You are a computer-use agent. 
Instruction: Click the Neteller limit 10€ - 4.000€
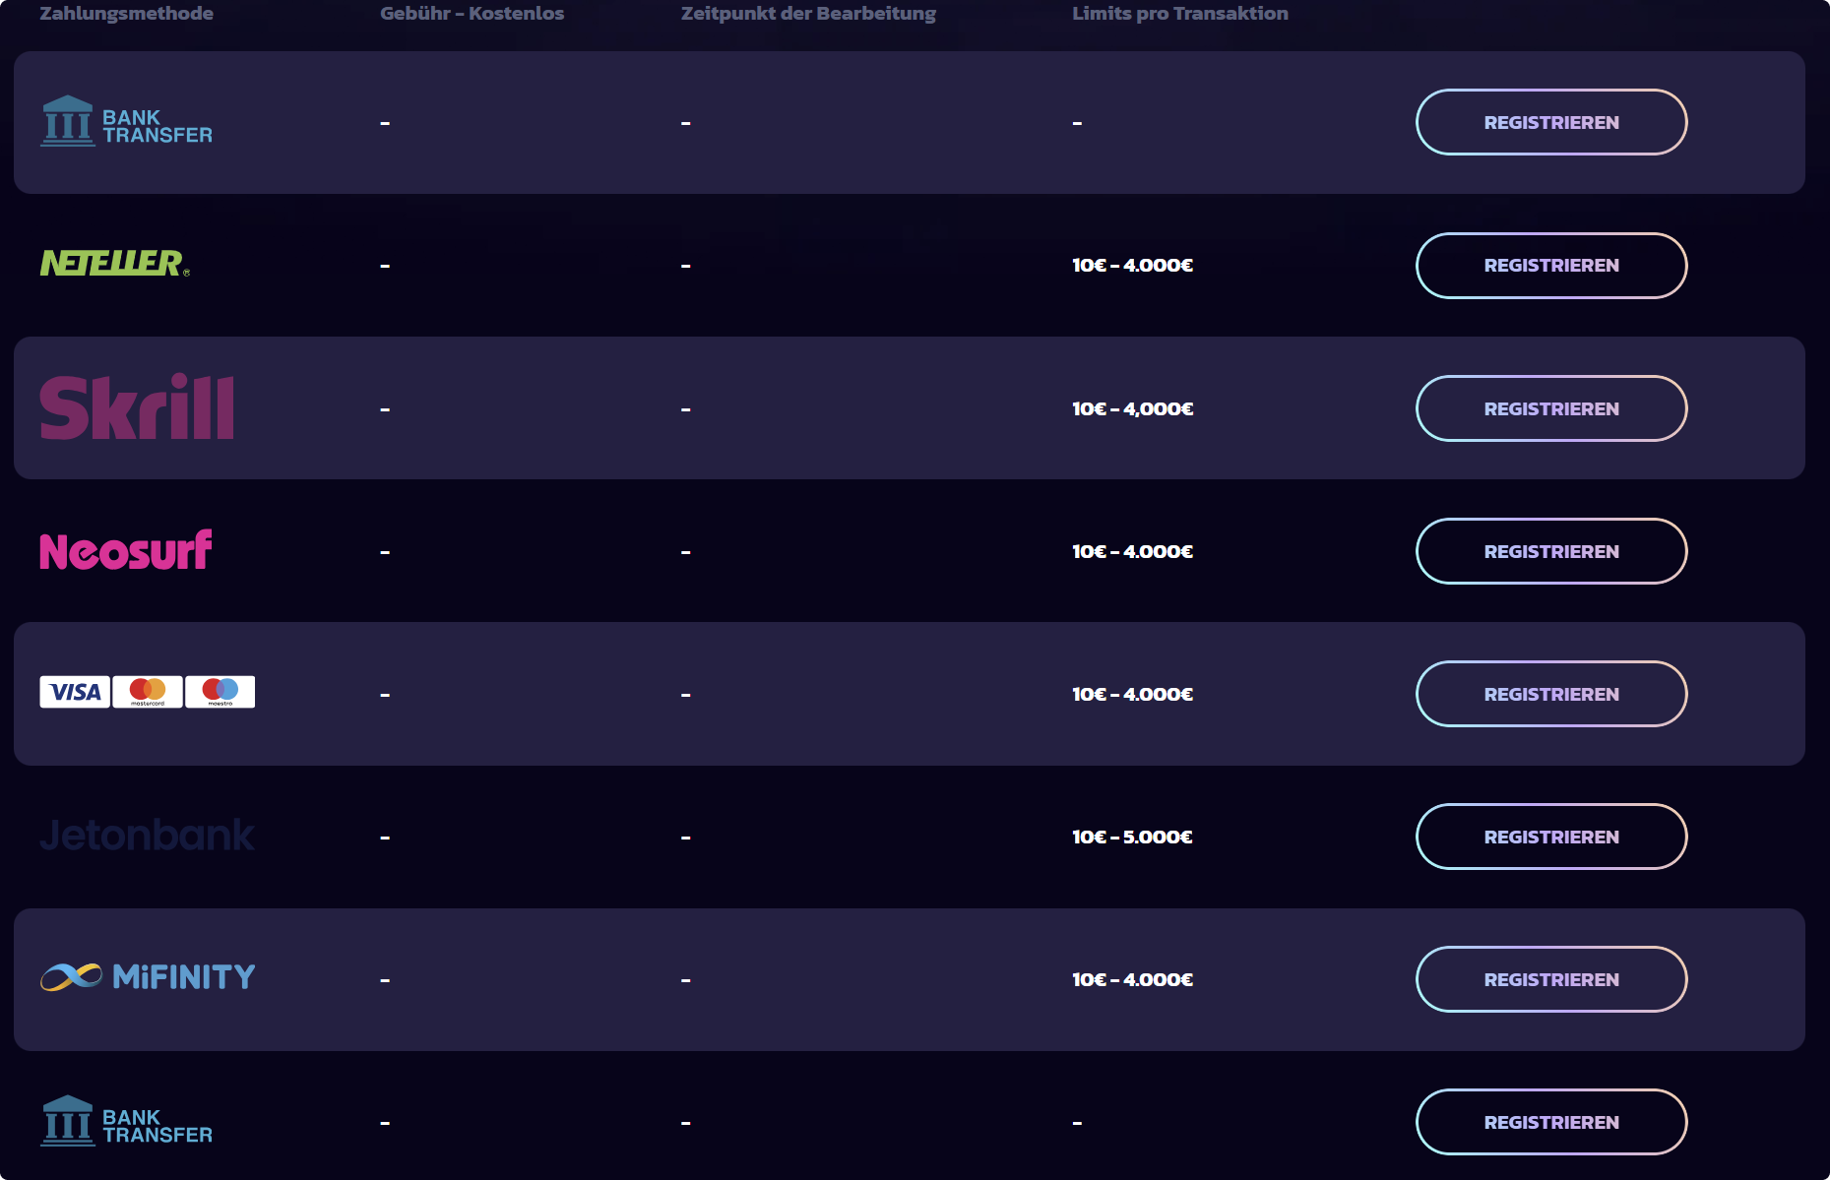[1133, 266]
